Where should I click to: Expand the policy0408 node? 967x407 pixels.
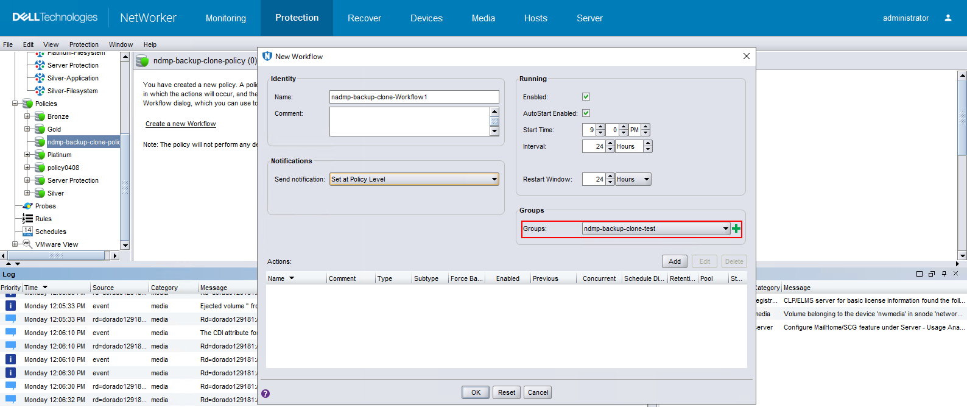[x=27, y=168]
